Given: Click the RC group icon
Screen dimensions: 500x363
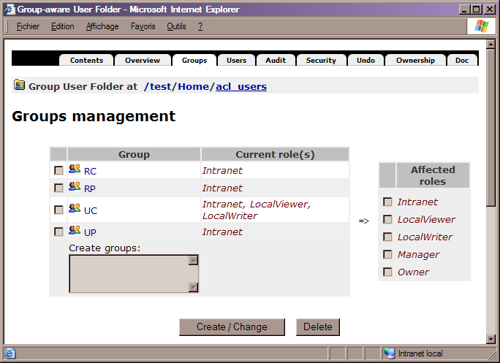Looking at the screenshot, I should coord(75,169).
